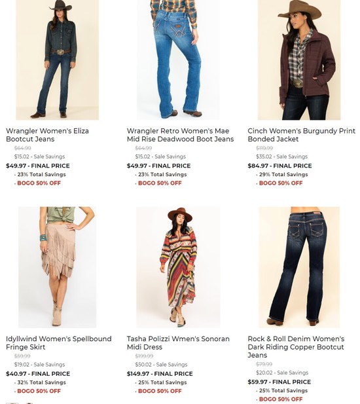Click the Rock & Roll Denim Dark Riding title
360x404 pixels.
(x=296, y=347)
